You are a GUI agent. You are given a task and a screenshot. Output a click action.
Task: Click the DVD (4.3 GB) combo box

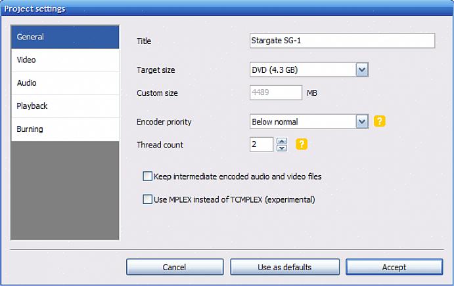click(x=309, y=70)
